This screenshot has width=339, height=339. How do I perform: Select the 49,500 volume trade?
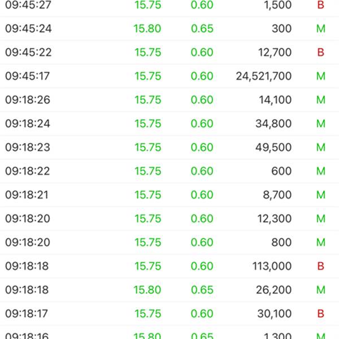[273, 147]
